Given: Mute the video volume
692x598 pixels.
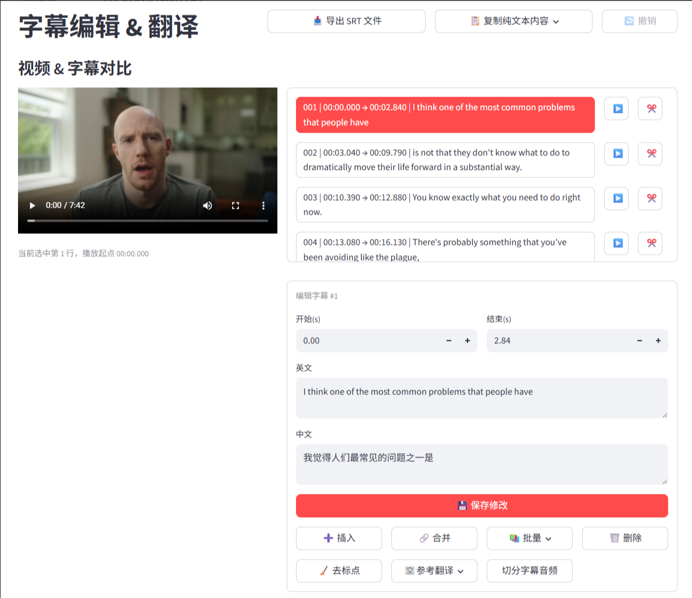Looking at the screenshot, I should (208, 206).
